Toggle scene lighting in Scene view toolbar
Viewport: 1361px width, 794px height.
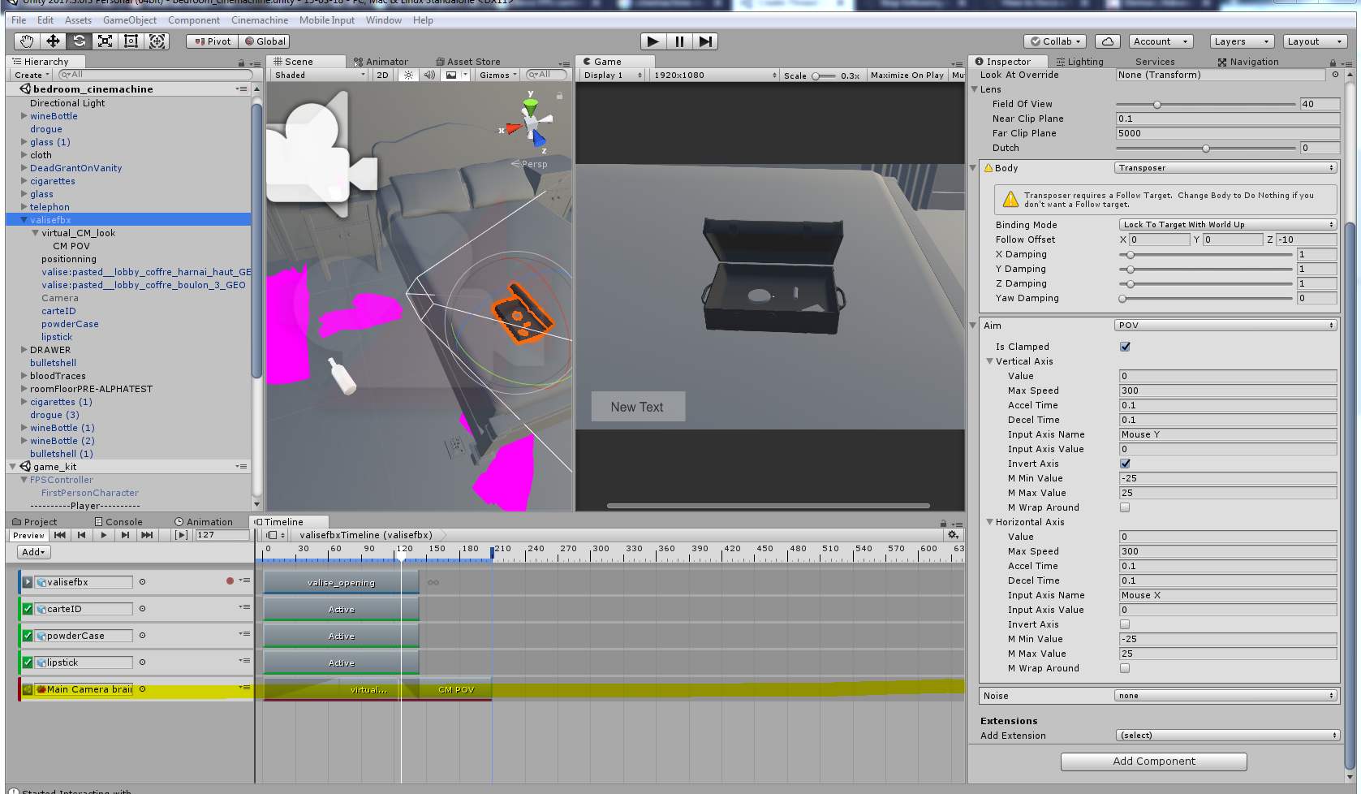click(407, 75)
